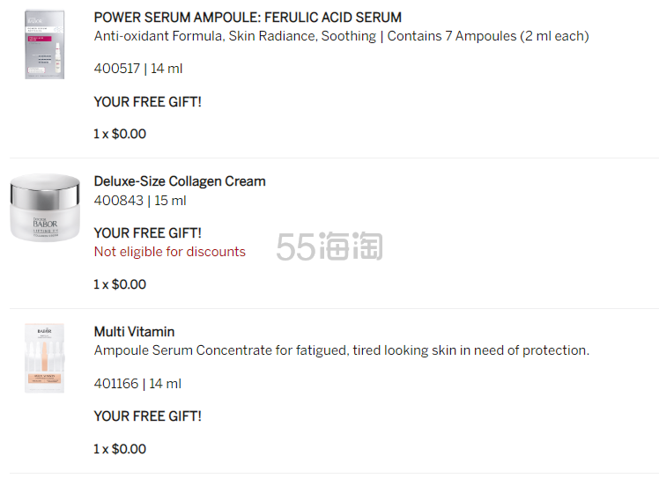Click the Ampoule Serum Concentrate description
The image size is (659, 493).
pyautogui.click(x=341, y=350)
